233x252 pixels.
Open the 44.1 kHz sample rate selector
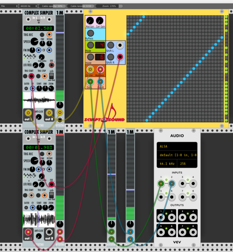(167, 164)
